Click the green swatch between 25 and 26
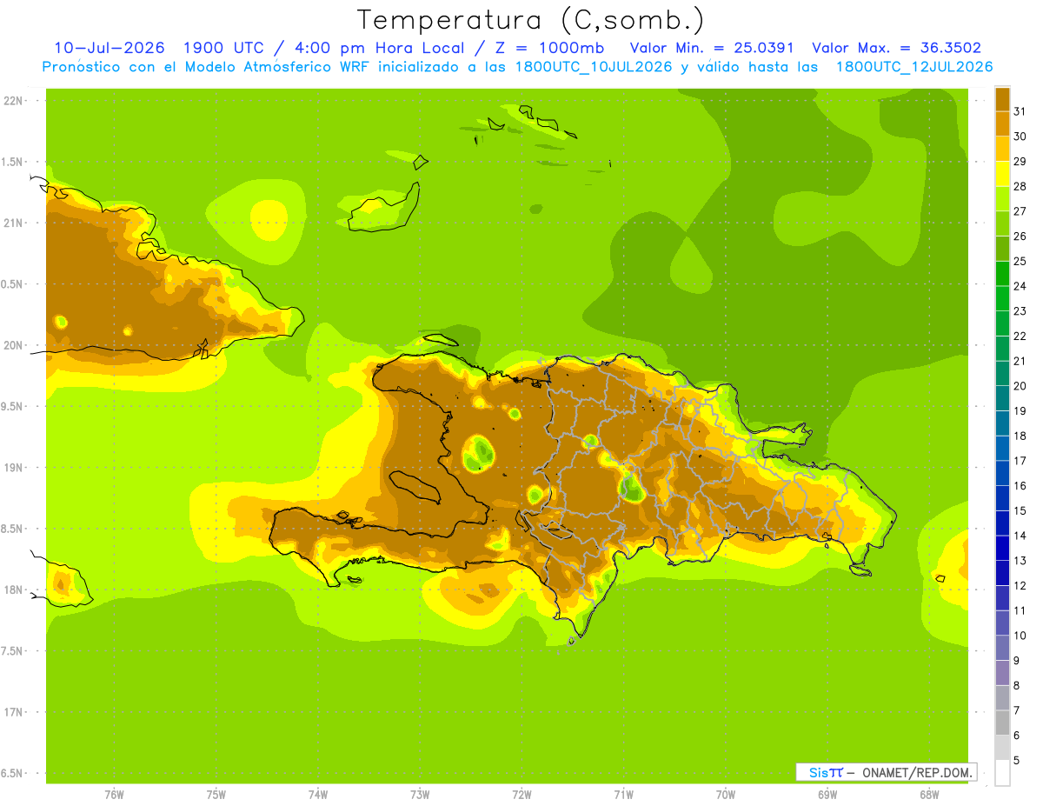Screen dimensions: 1043x806 [1002, 249]
